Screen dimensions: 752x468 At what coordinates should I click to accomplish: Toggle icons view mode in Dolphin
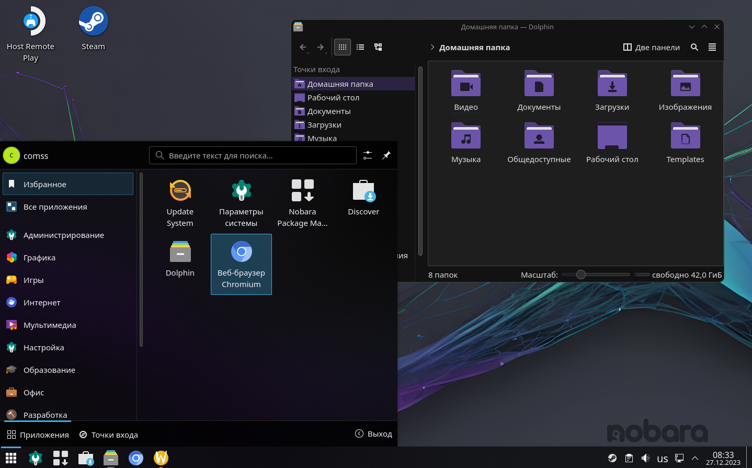click(x=343, y=47)
